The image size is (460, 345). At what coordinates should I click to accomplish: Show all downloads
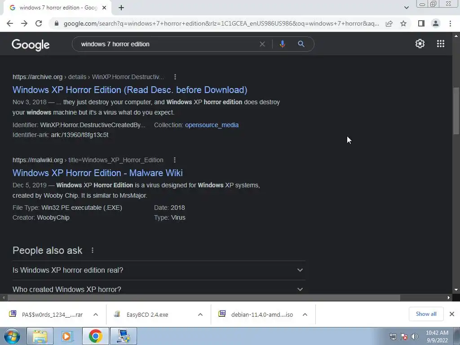[x=426, y=314]
